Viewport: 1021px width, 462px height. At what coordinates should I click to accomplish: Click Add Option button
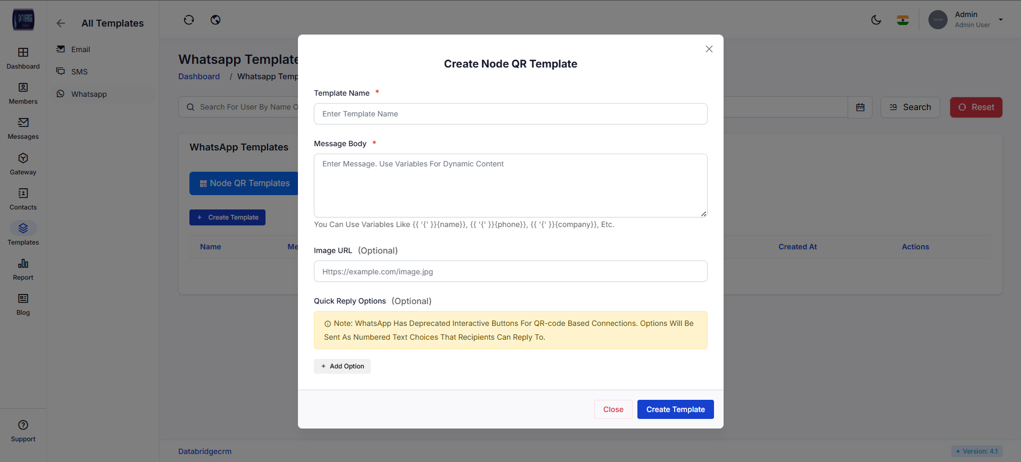coord(342,366)
